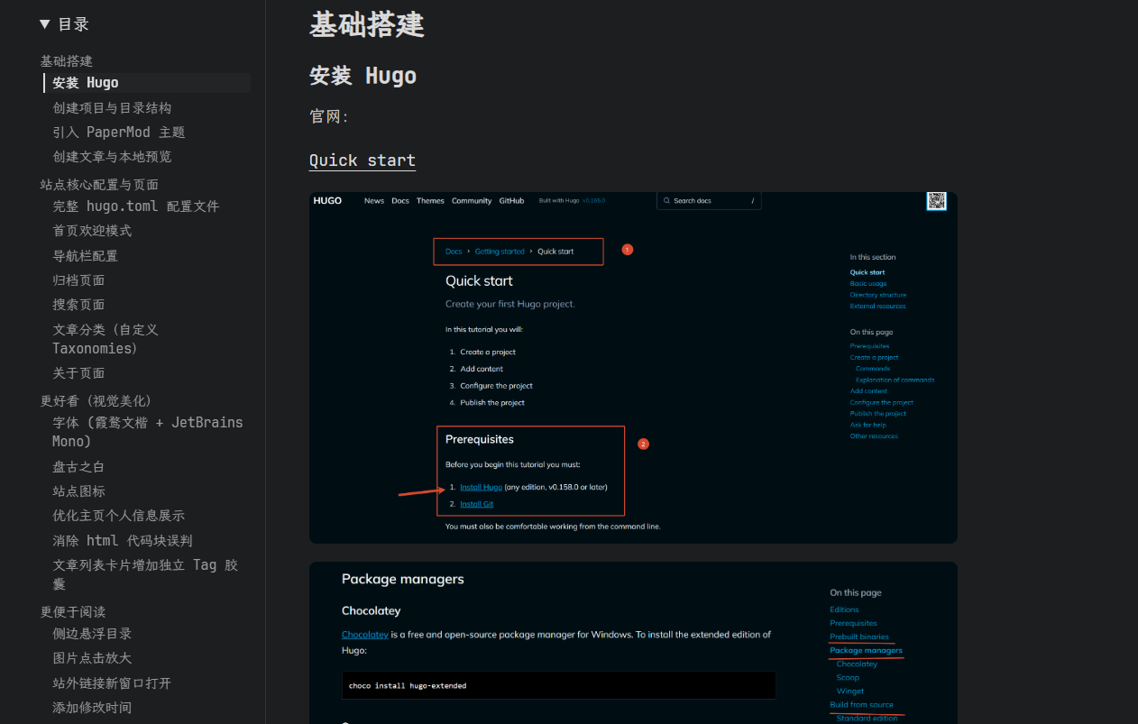The image size is (1138, 724).
Task: Open 字体（霞鹜文楷 + JetBrains Mono）entry
Action: [x=148, y=432]
